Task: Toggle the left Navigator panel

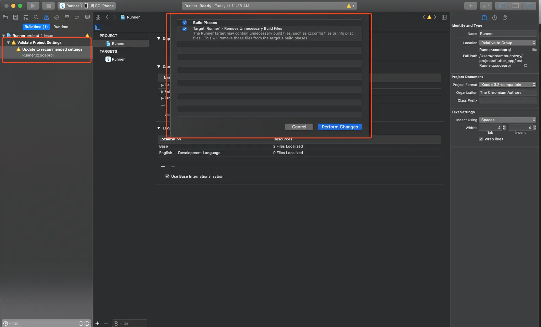Action: point(502,6)
